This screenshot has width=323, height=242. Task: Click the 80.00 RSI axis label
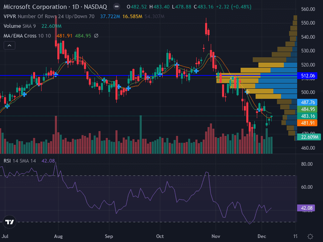(x=307, y=164)
